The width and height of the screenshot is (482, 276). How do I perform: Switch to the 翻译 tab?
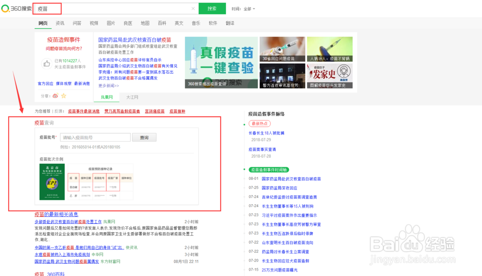230,23
